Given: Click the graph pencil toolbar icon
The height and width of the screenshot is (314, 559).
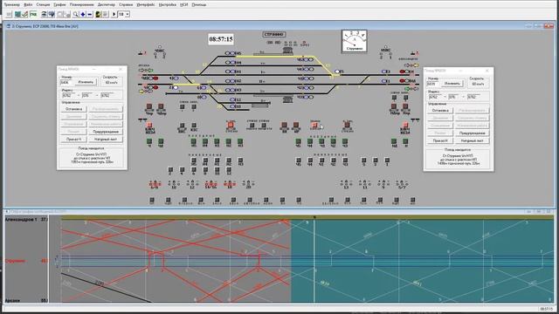Looking at the screenshot, I should [24, 14].
